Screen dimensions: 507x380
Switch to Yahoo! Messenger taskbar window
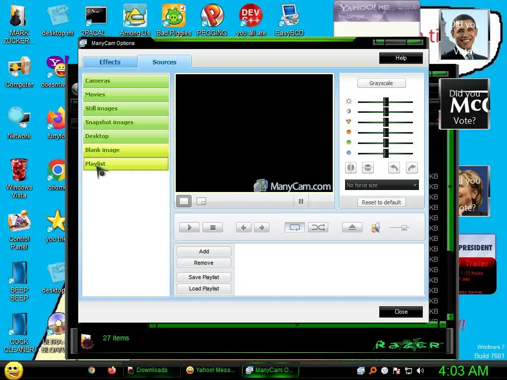212,370
